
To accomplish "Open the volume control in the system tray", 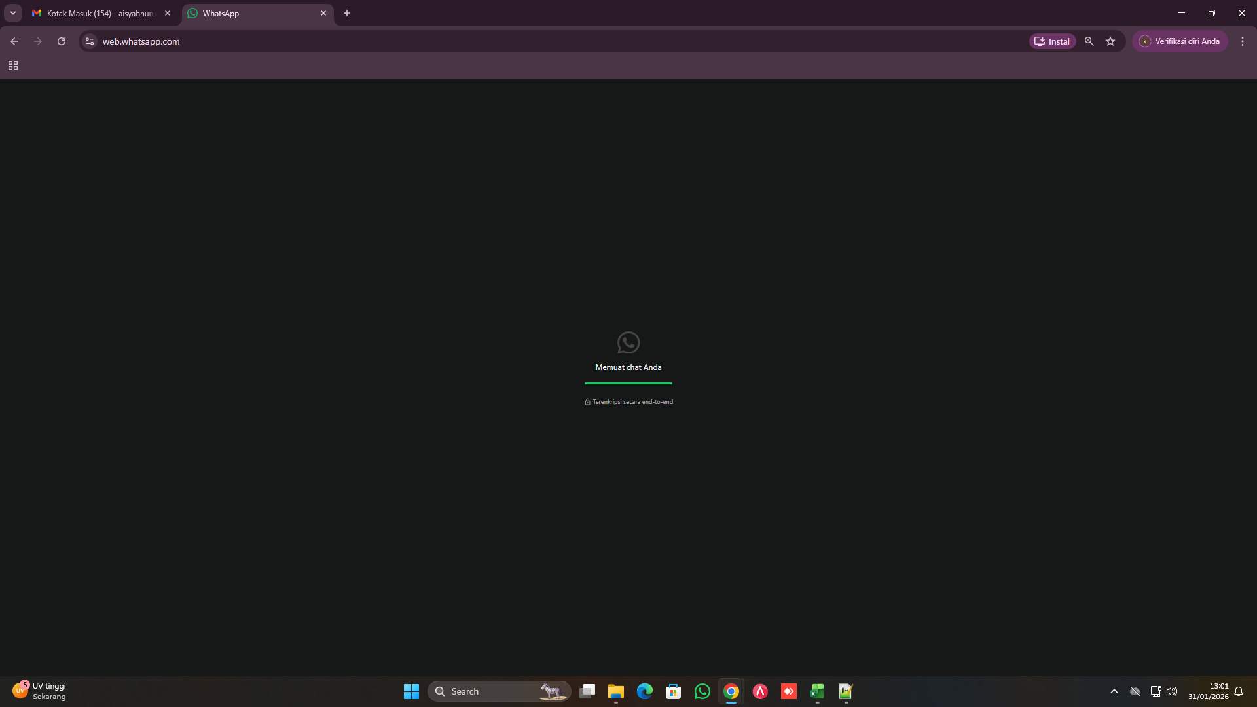I will tap(1172, 691).
